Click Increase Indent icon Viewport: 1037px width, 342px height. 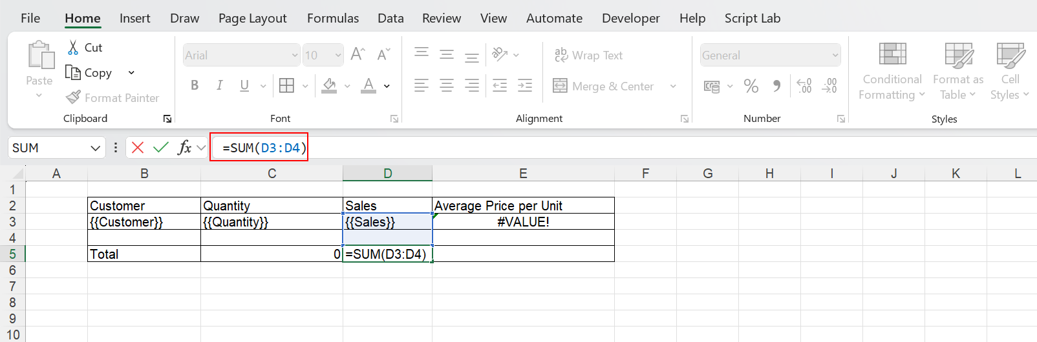525,85
